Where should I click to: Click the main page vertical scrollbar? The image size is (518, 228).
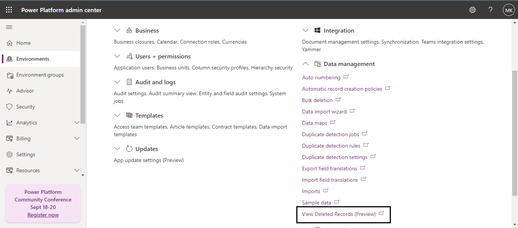pos(515,133)
